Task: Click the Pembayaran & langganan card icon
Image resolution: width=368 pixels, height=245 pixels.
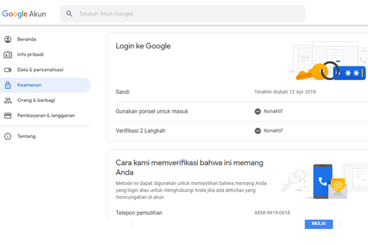Action: tap(8, 116)
